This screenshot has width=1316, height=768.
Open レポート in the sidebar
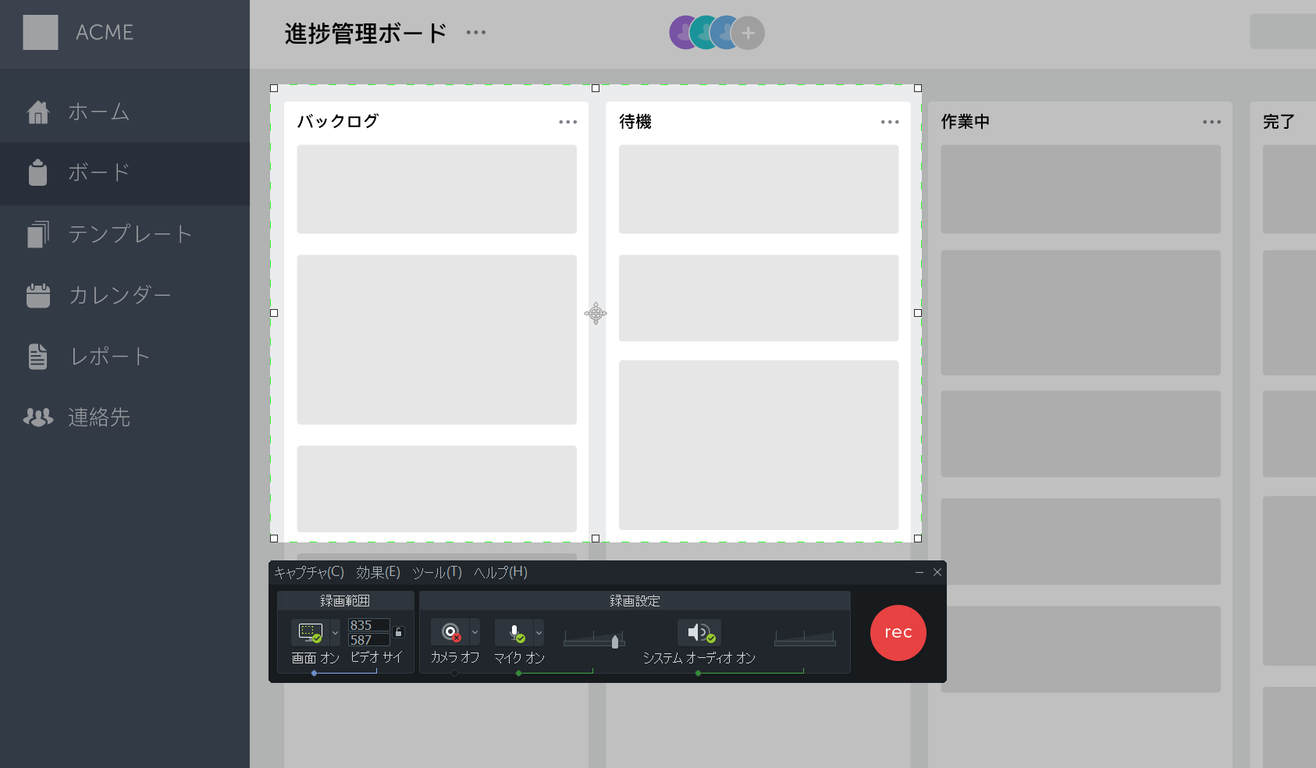point(125,357)
